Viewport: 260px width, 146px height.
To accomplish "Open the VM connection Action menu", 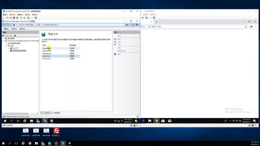I will pyautogui.click(x=12, y=15).
